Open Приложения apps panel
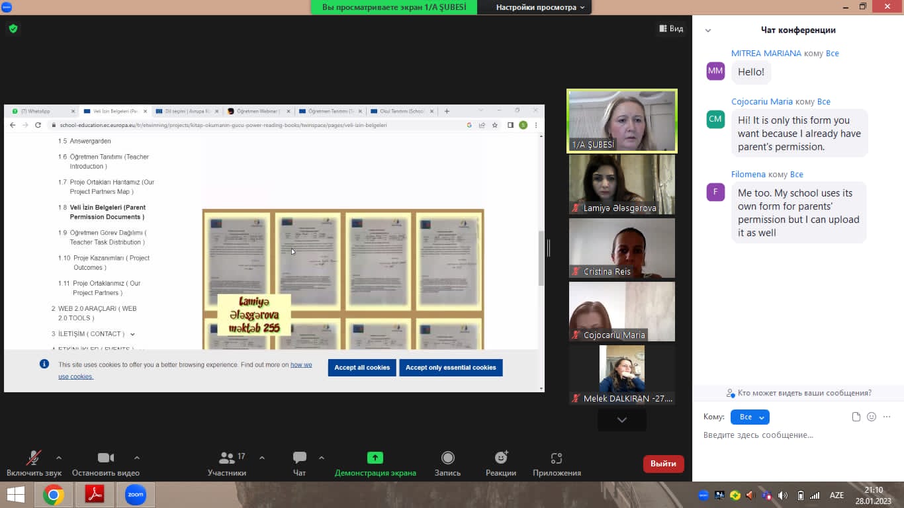This screenshot has width=904, height=508. click(557, 463)
